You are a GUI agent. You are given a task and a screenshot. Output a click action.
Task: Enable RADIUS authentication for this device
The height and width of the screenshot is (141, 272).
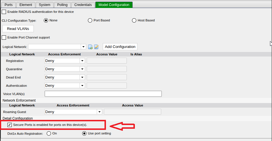[4, 12]
